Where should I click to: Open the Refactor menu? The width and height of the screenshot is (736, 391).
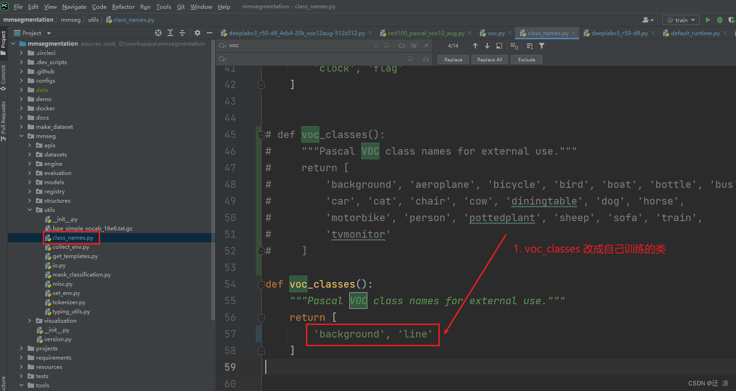(x=123, y=6)
